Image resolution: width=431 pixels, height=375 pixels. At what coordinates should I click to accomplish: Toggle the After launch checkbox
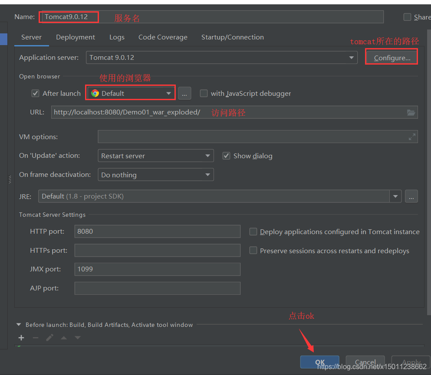(x=35, y=93)
